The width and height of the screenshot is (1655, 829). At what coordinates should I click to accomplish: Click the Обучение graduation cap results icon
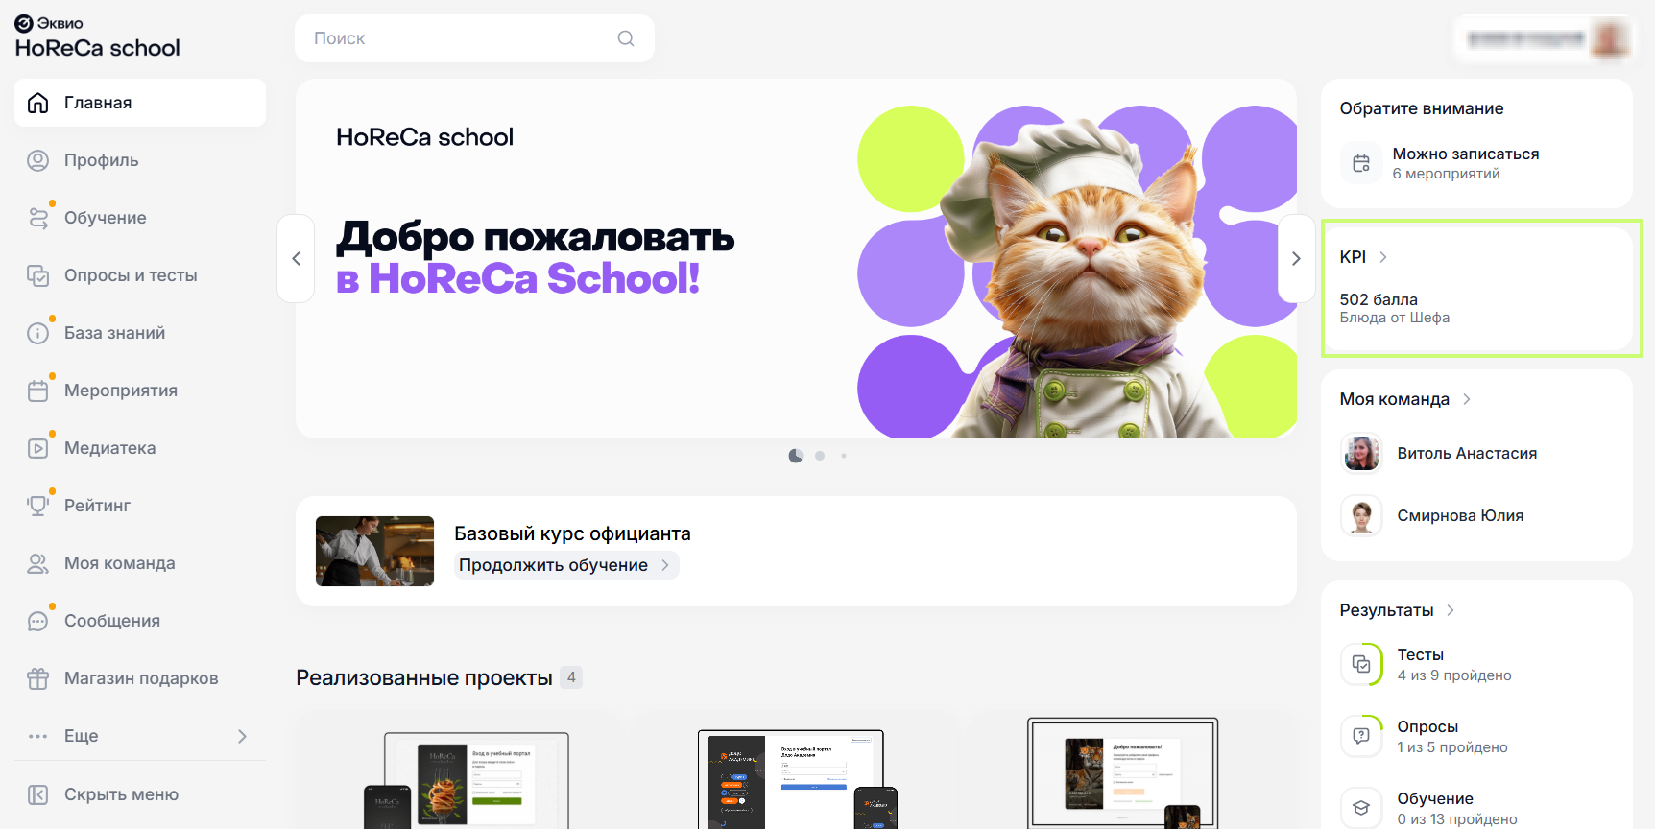coord(1361,808)
